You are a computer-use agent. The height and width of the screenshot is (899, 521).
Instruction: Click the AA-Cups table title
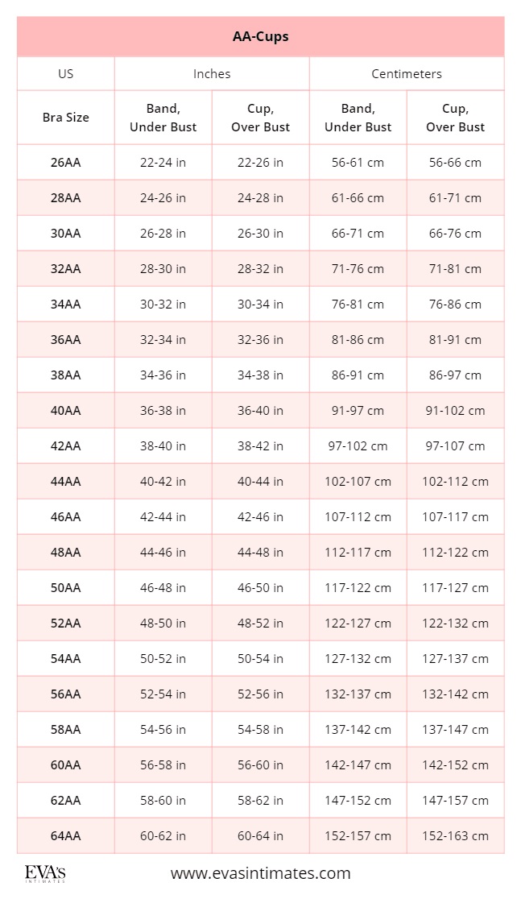click(260, 36)
